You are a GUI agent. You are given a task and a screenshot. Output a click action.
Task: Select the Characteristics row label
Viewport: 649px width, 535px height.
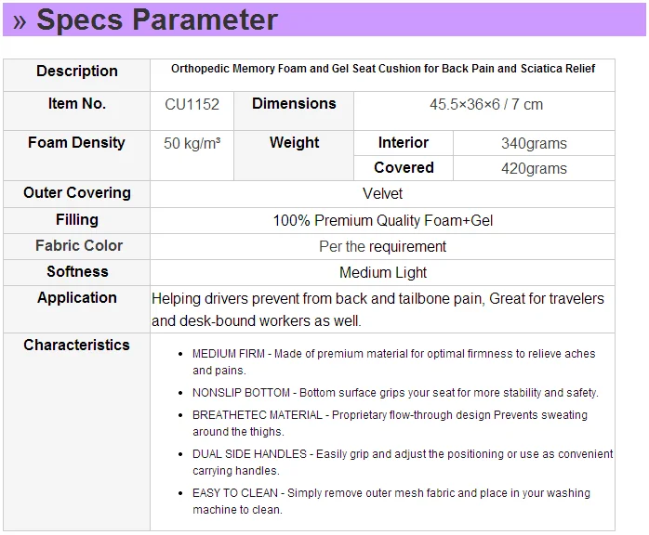[77, 346]
